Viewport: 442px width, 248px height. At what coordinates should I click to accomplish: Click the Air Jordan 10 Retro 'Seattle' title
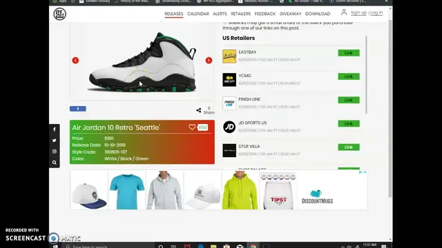pos(116,127)
